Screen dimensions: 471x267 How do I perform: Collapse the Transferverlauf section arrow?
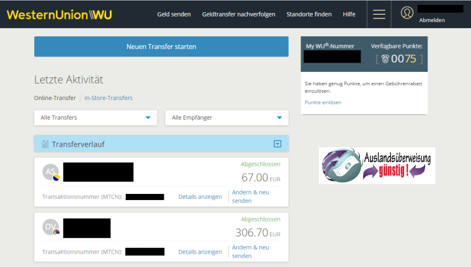coord(277,144)
